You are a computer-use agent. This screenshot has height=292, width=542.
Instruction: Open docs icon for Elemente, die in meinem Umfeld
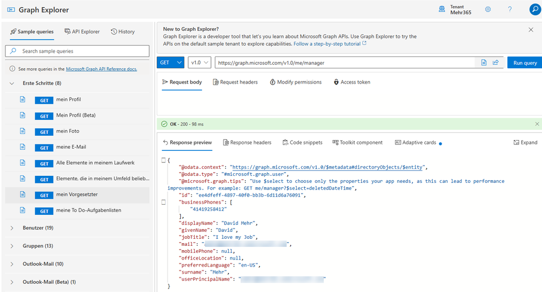click(22, 178)
